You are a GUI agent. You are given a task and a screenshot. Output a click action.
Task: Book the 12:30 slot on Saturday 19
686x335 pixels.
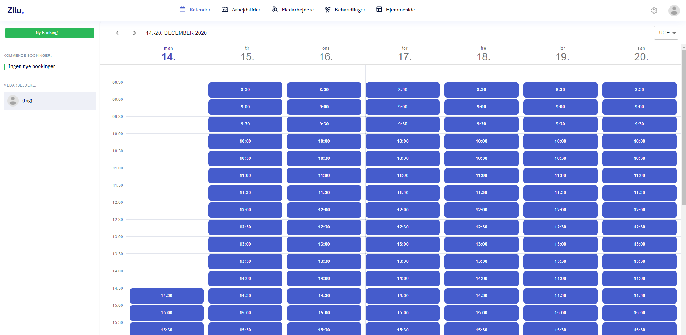tap(560, 227)
